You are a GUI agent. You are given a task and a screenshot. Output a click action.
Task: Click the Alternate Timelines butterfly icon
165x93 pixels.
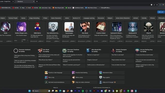64,51
